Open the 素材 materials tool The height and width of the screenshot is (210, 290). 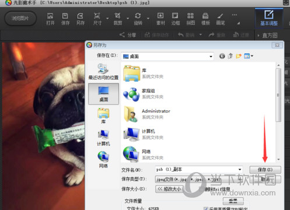click(x=160, y=19)
